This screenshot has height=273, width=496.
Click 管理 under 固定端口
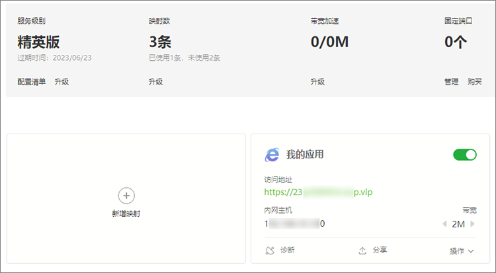(x=451, y=82)
